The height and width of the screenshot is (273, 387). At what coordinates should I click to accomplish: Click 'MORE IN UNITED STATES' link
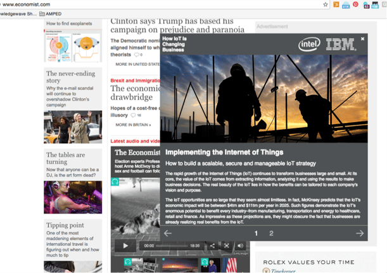point(137,64)
